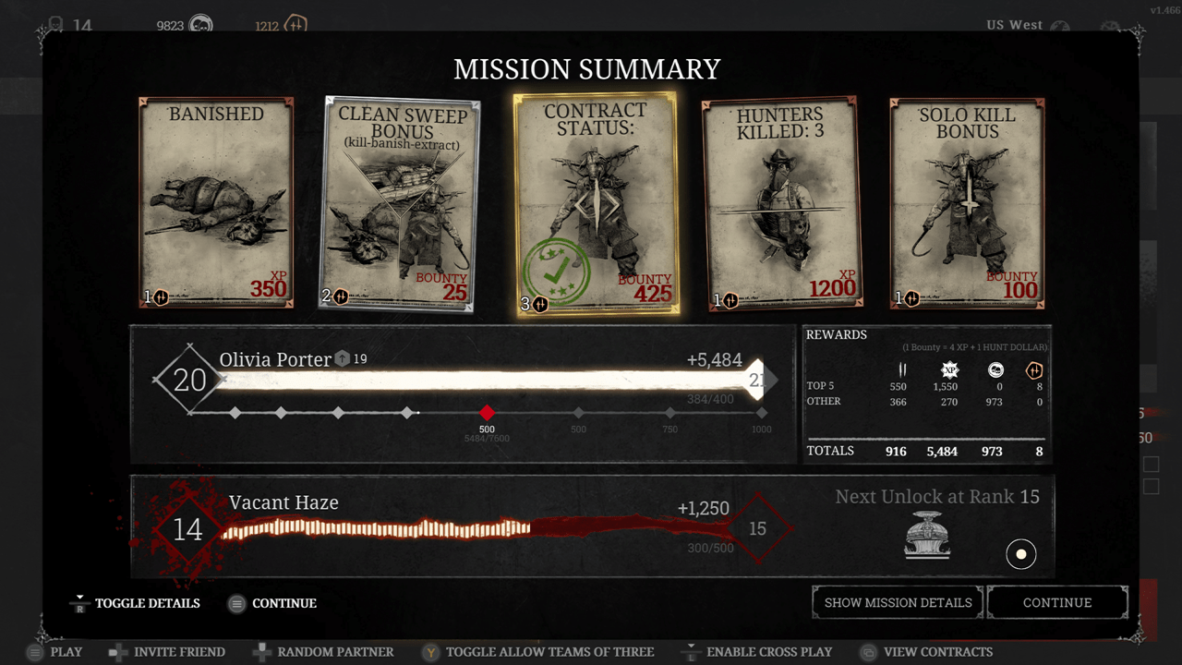Click the Hunt Dollars coin icon in Rewards
This screenshot has width=1182, height=665.
996,370
